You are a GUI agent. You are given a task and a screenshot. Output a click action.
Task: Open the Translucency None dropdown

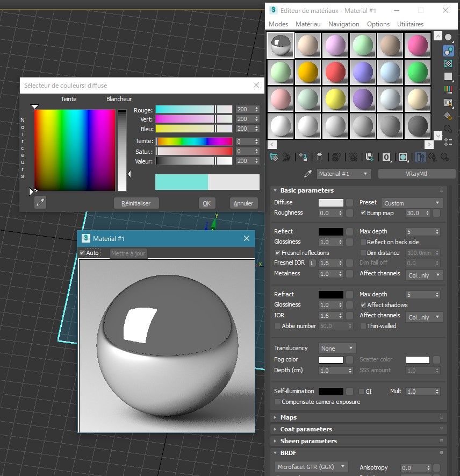click(x=337, y=349)
